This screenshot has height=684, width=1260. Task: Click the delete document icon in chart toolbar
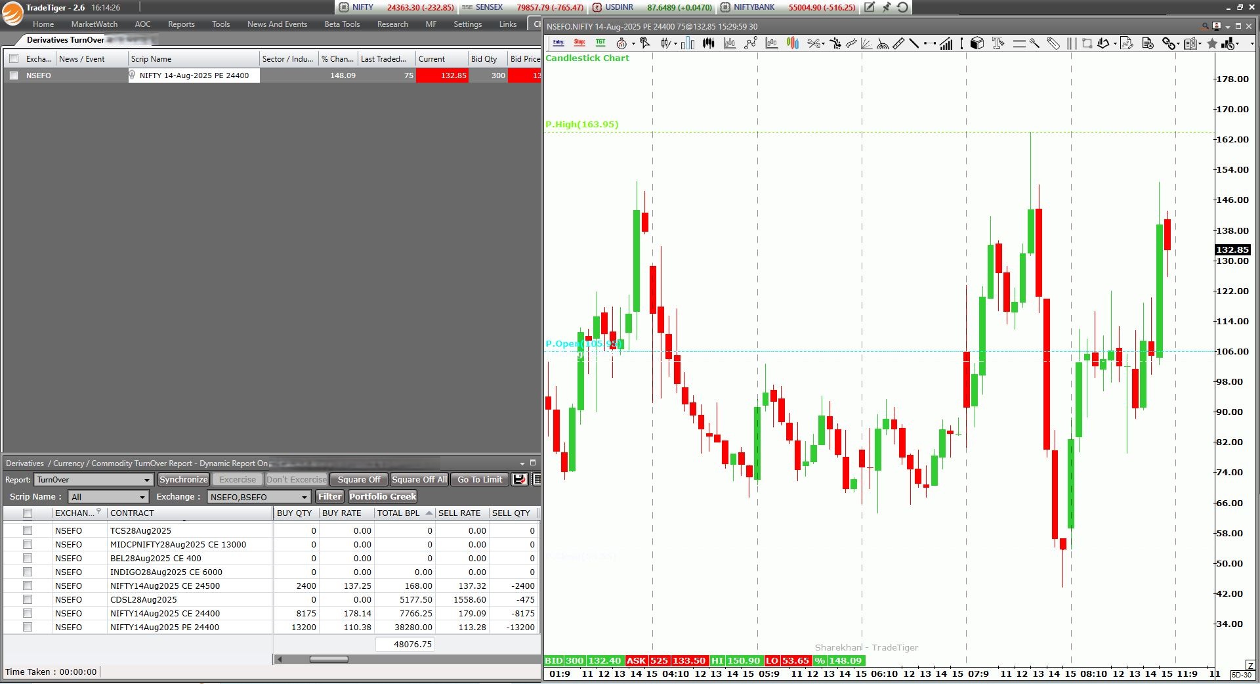coord(1148,43)
